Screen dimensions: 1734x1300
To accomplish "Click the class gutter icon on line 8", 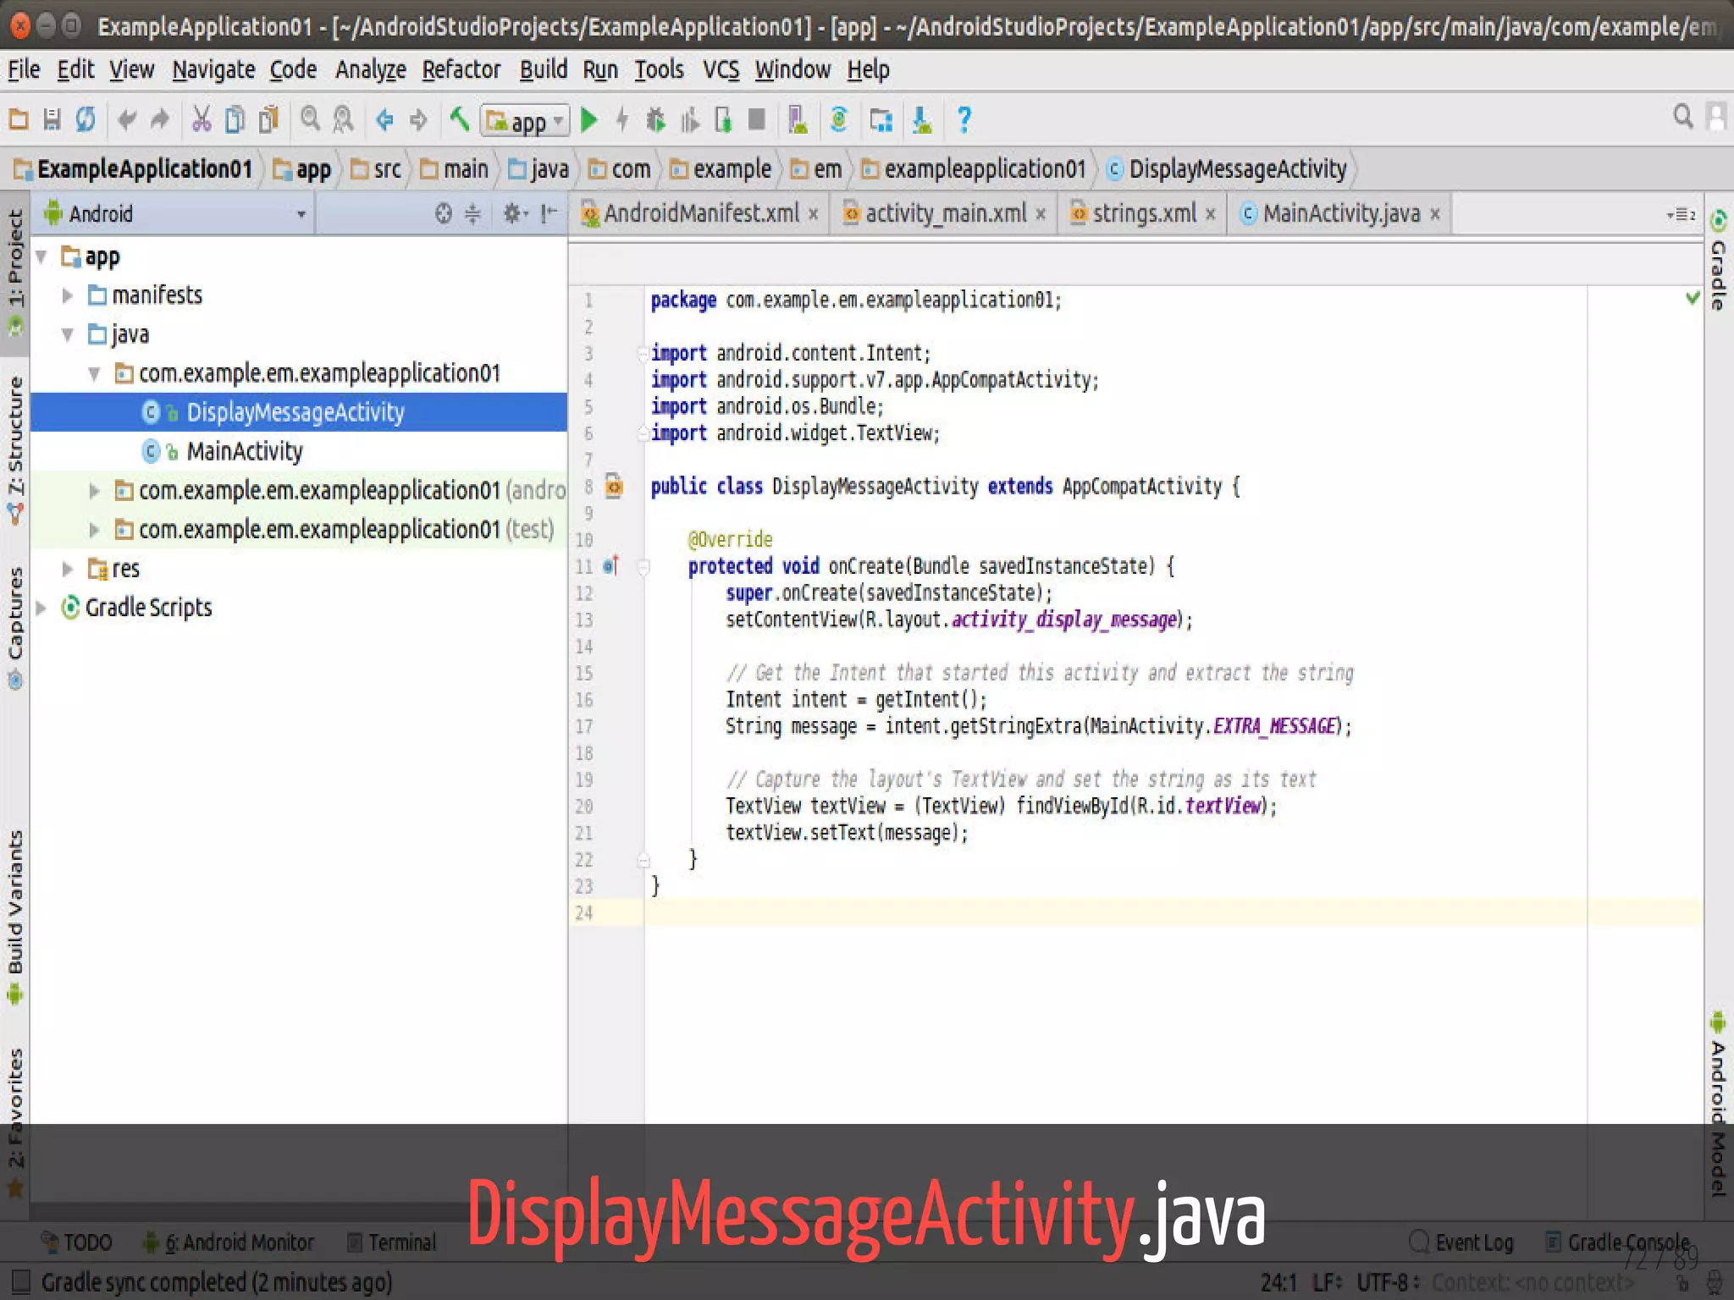I will (615, 486).
